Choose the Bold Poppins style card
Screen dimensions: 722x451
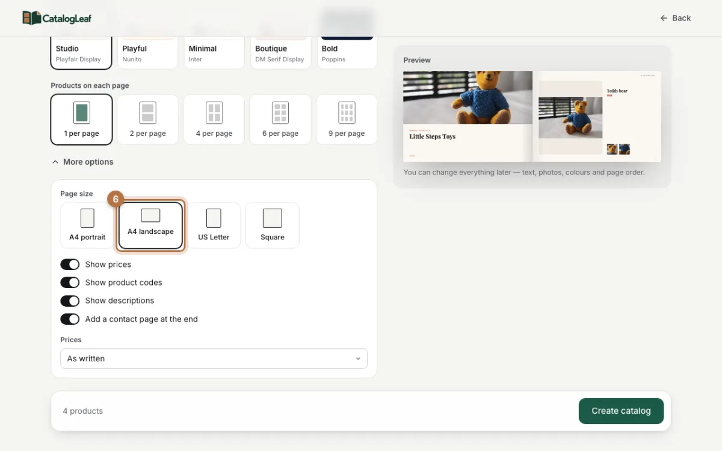[x=347, y=53]
